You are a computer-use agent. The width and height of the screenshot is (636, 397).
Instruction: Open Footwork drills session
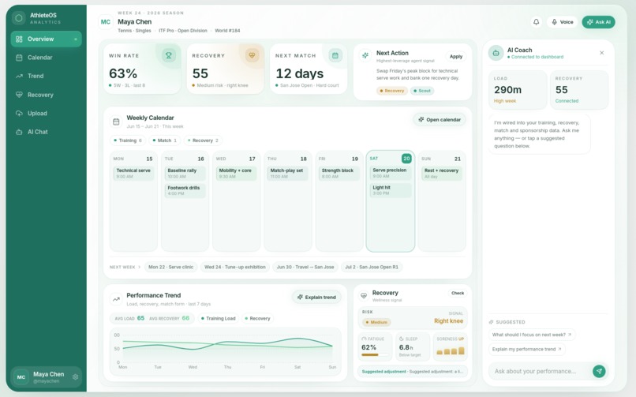185,190
